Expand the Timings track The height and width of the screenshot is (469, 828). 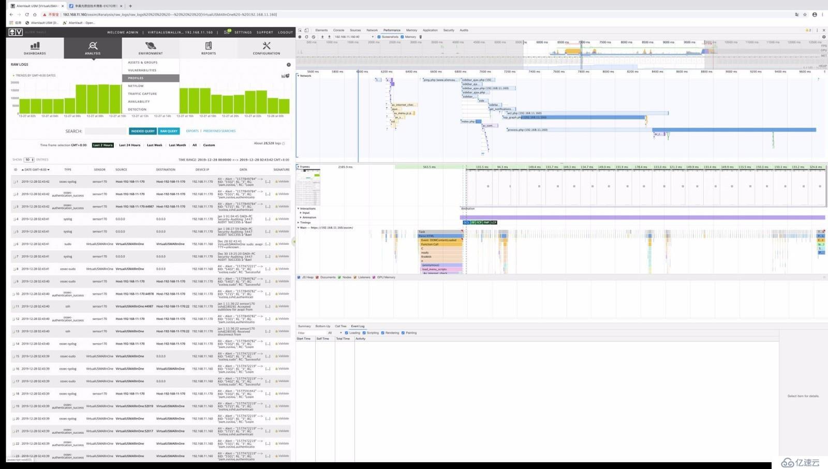coord(298,223)
